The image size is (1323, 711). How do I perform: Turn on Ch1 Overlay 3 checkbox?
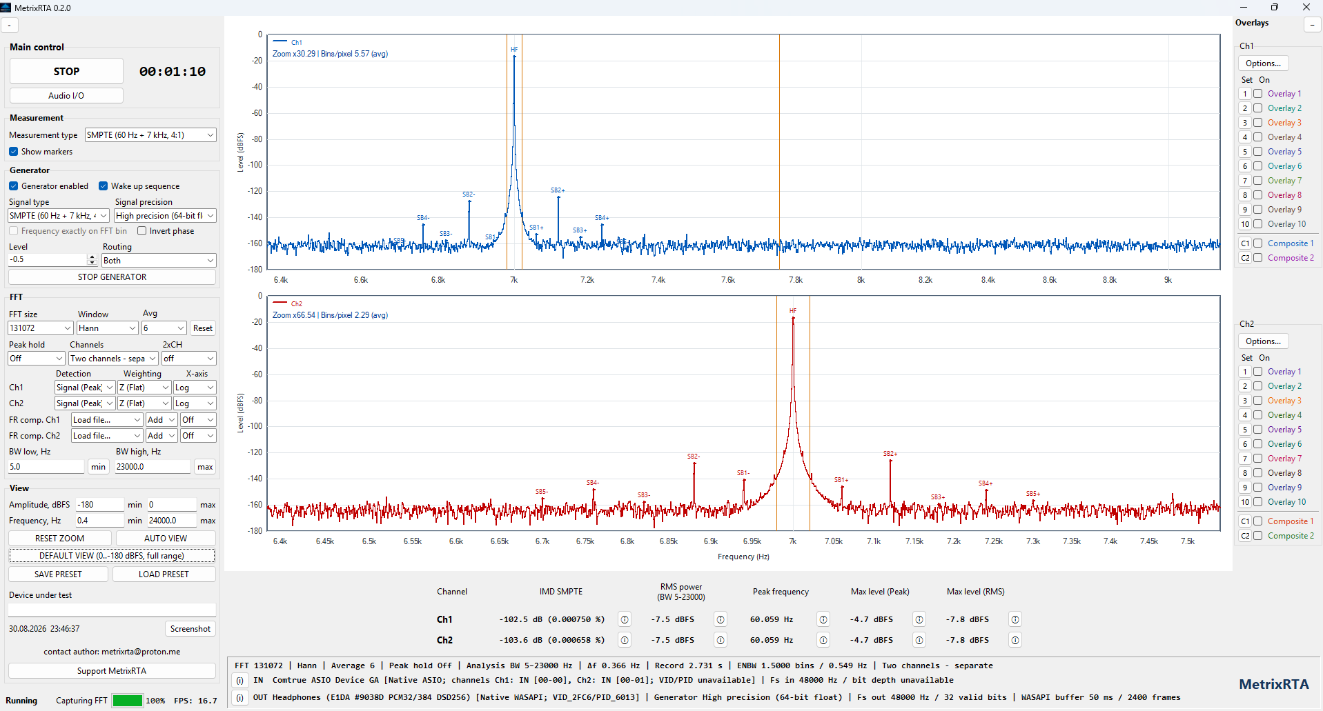coord(1258,123)
